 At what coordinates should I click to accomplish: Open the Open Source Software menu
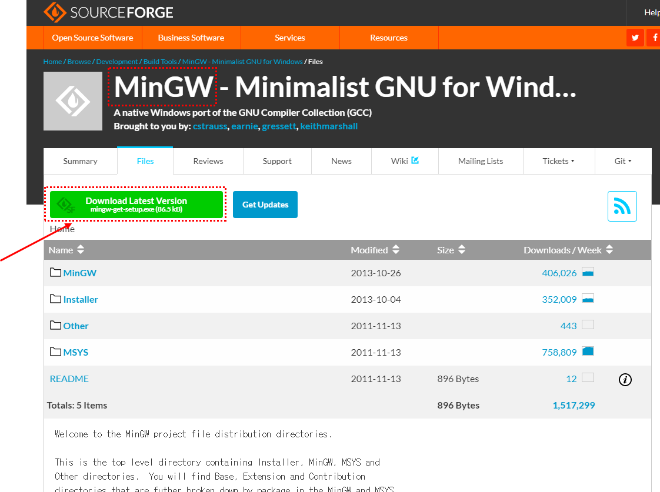click(x=92, y=38)
